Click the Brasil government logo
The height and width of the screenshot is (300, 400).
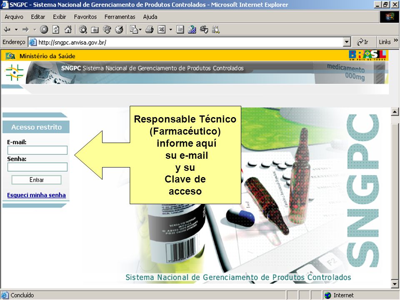click(367, 55)
